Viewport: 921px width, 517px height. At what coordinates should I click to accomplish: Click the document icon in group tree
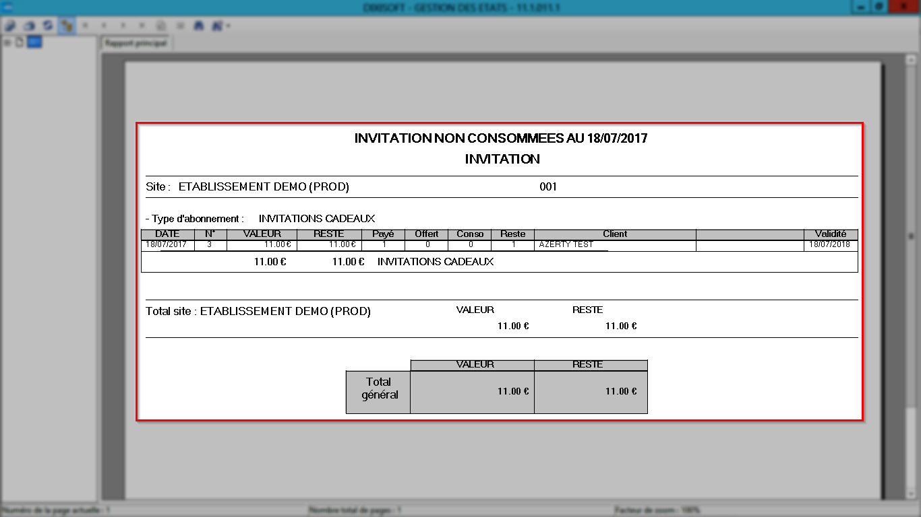19,42
